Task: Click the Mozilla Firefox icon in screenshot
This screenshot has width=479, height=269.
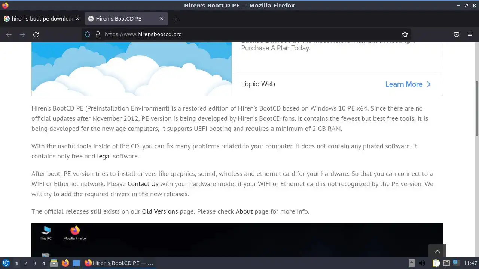Action: point(75,233)
